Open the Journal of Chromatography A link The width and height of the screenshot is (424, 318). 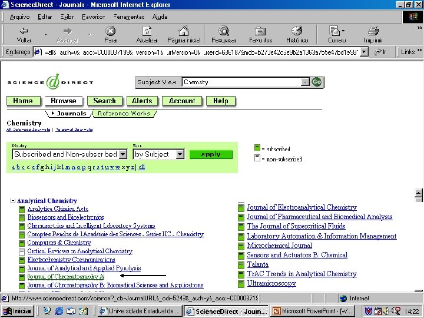[x=66, y=277]
